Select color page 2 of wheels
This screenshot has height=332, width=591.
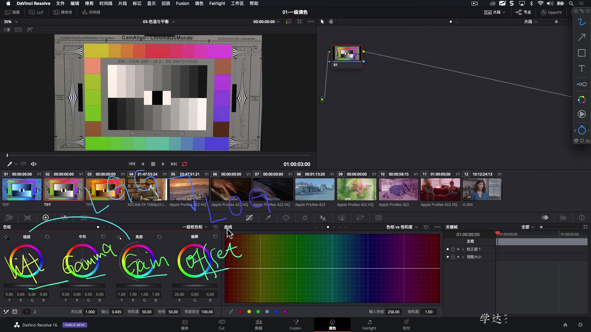[35, 312]
